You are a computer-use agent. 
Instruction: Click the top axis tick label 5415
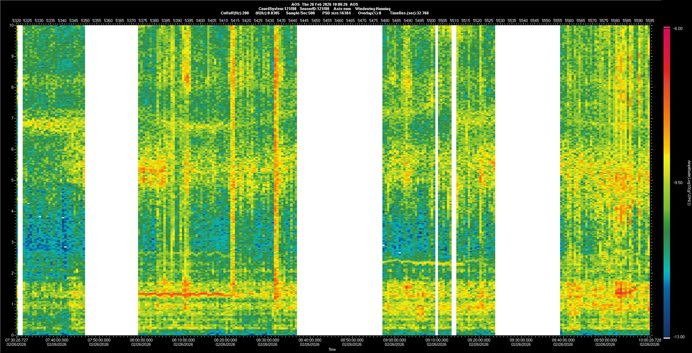tap(235, 21)
